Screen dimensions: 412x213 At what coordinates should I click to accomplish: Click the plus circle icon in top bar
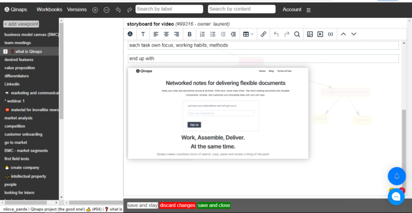(95, 10)
